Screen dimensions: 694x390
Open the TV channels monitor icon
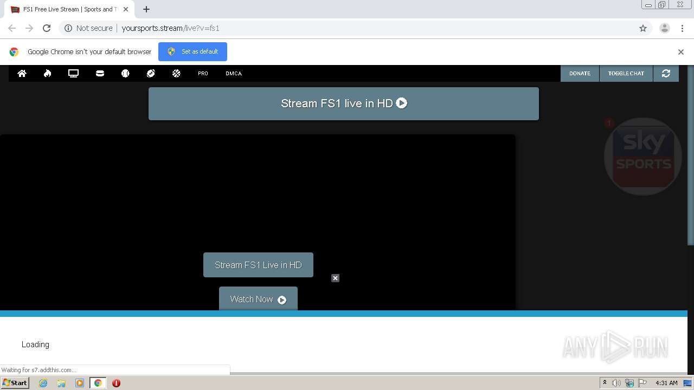click(74, 73)
